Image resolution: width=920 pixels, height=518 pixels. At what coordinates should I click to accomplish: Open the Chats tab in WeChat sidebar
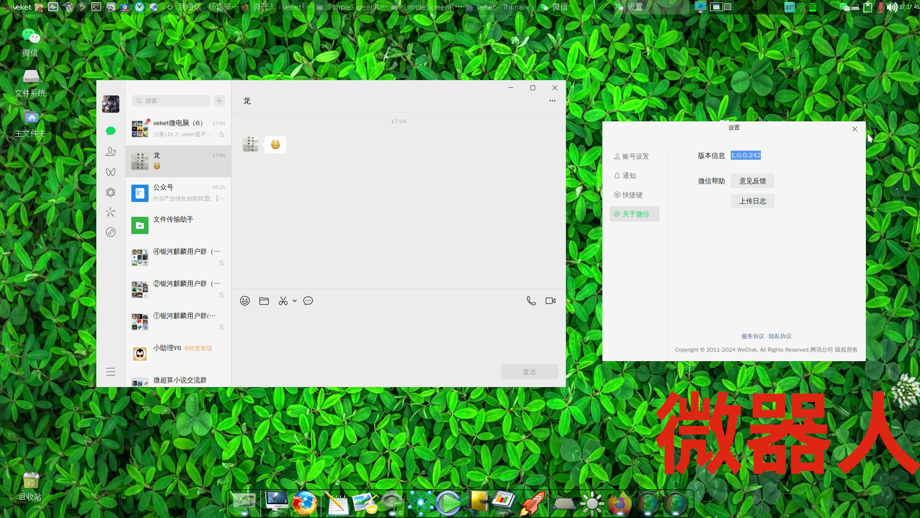111,131
